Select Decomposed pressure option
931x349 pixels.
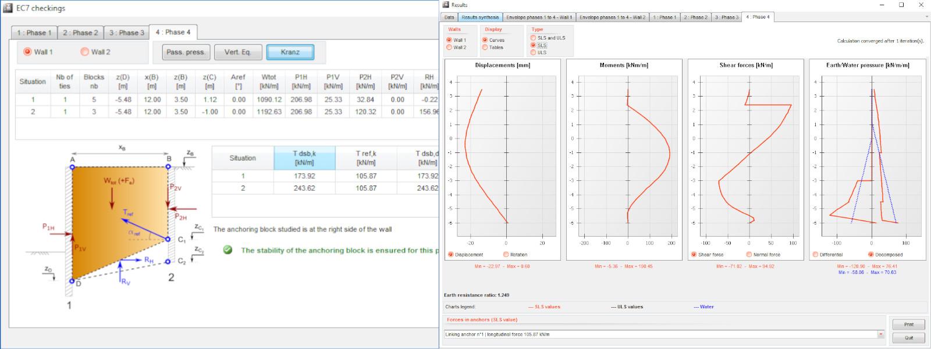pyautogui.click(x=870, y=254)
